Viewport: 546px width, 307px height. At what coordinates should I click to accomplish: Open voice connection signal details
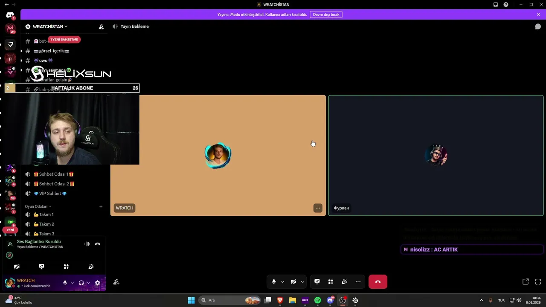coord(10,244)
